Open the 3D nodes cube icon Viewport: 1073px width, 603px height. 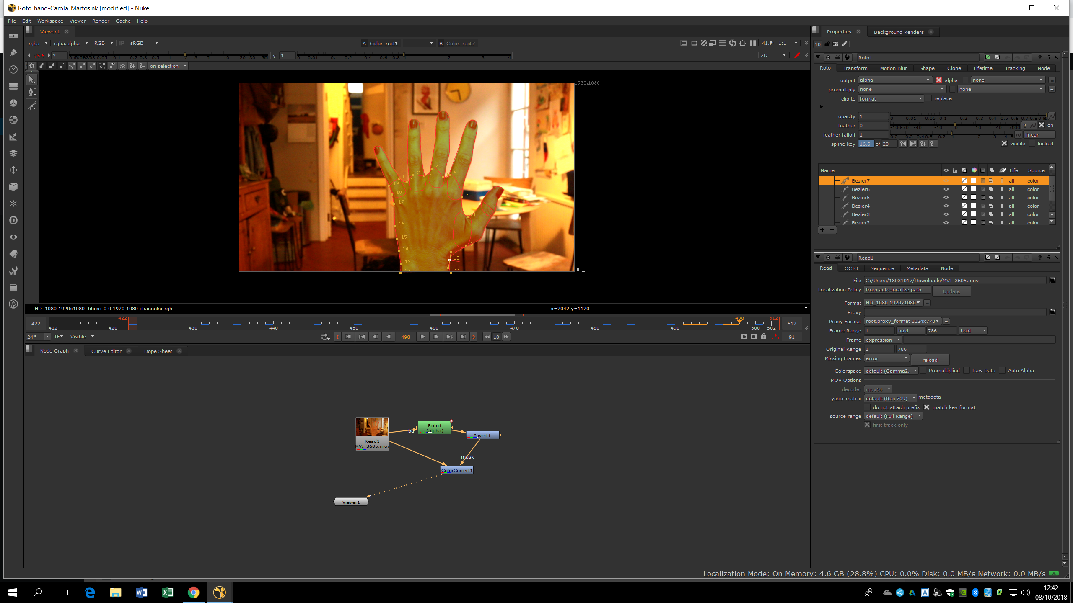13,187
